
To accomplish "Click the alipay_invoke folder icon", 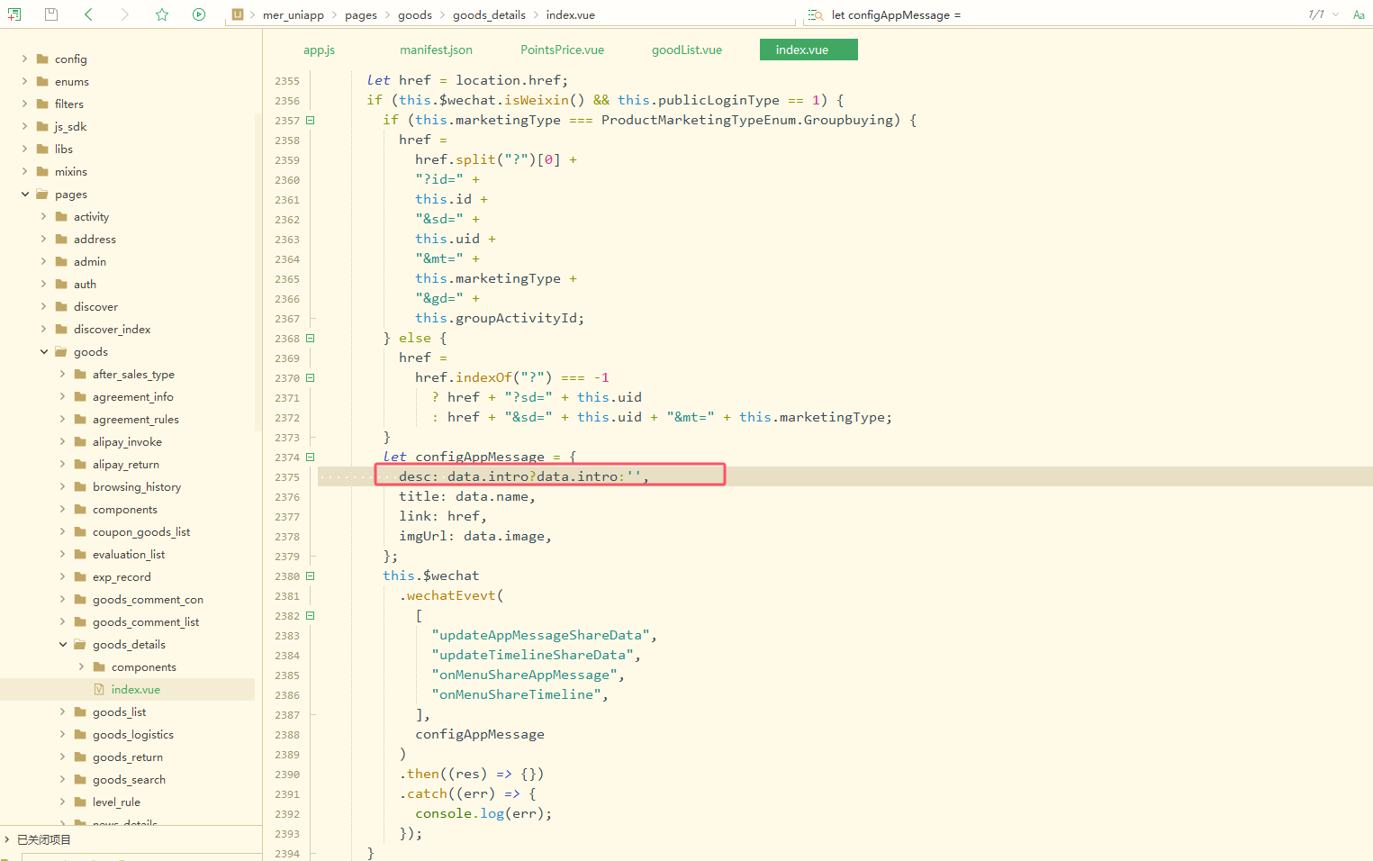I will pyautogui.click(x=80, y=441).
